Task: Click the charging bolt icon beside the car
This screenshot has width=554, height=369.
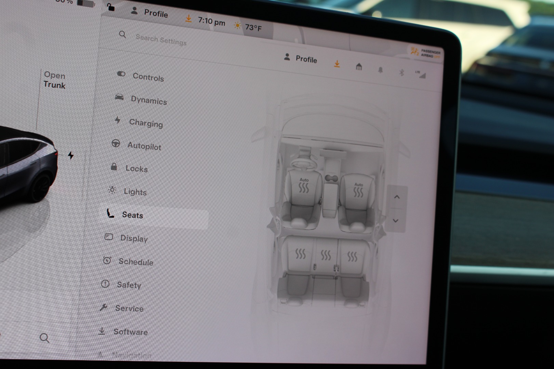Action: pyautogui.click(x=71, y=155)
